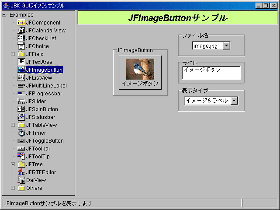Click the JFMultiLineLabel icon
The width and height of the screenshot is (280, 210).
tap(21, 86)
